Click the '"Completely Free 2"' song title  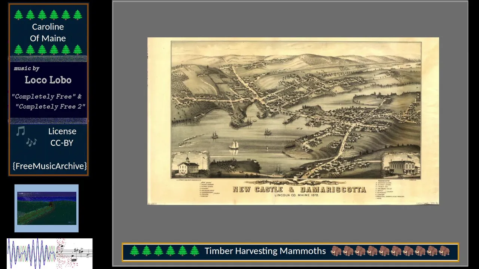coord(51,106)
